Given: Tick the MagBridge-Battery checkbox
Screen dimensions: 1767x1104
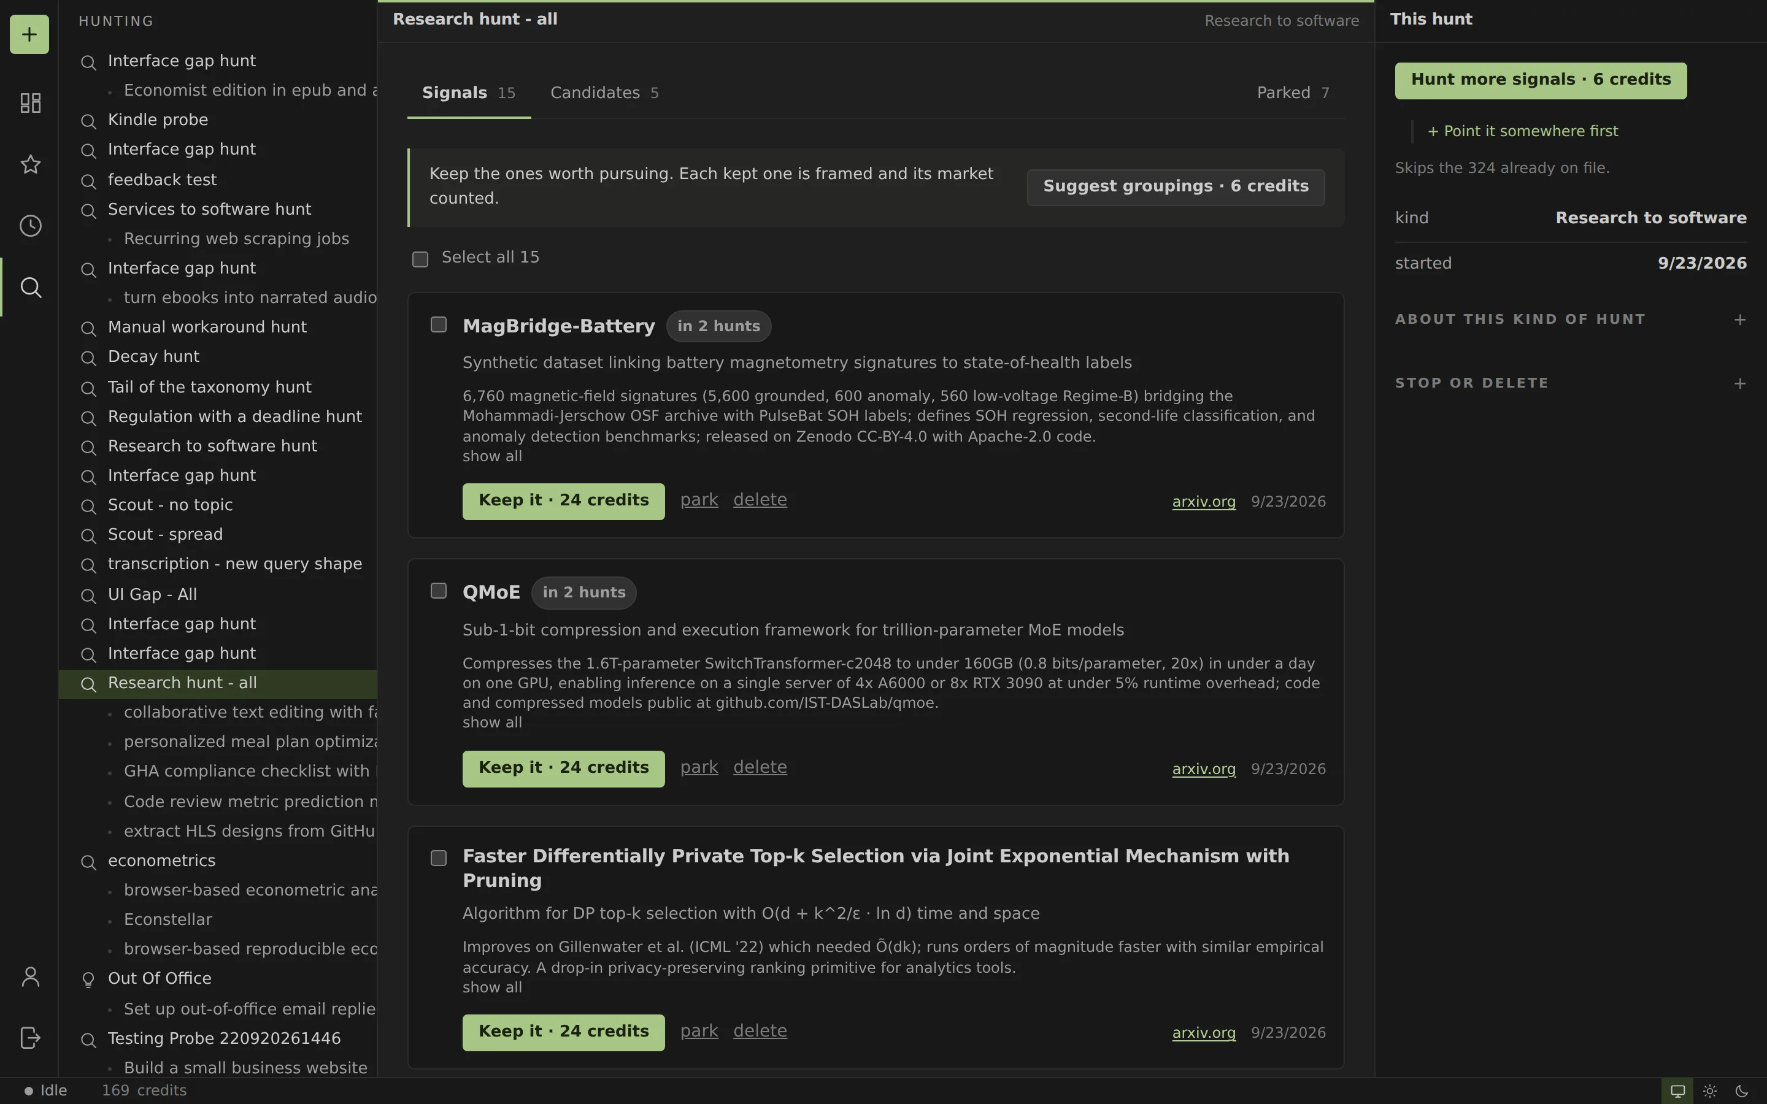Looking at the screenshot, I should (438, 324).
